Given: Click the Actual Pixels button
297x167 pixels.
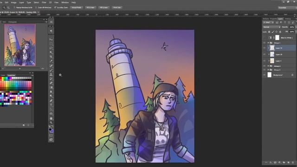Looking at the screenshot, I should tap(76, 7).
